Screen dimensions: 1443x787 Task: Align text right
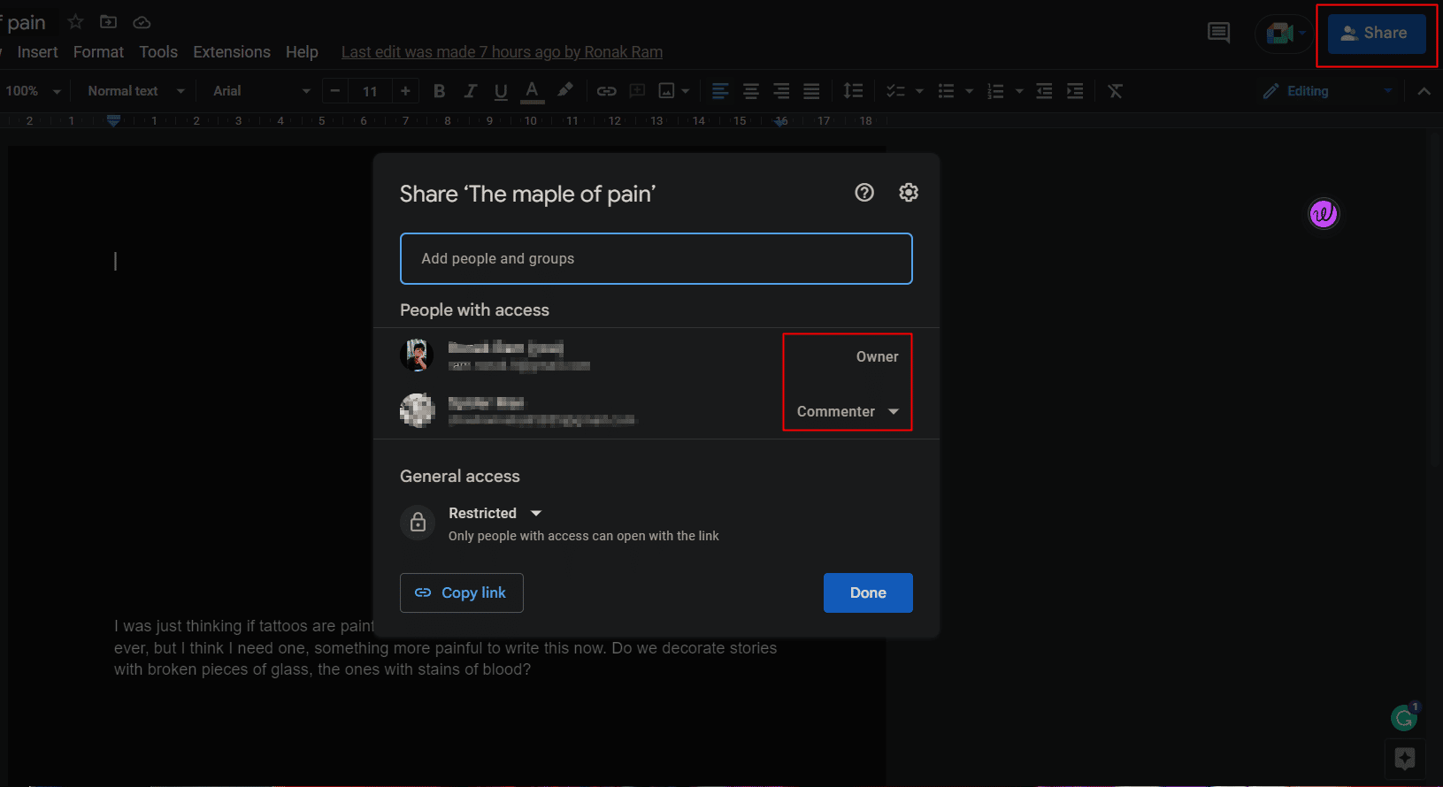tap(781, 91)
